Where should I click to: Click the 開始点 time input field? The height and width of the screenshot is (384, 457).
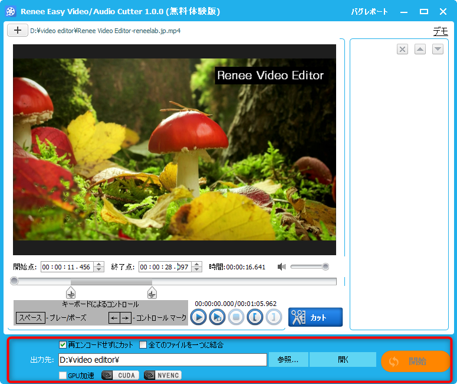coord(67,267)
